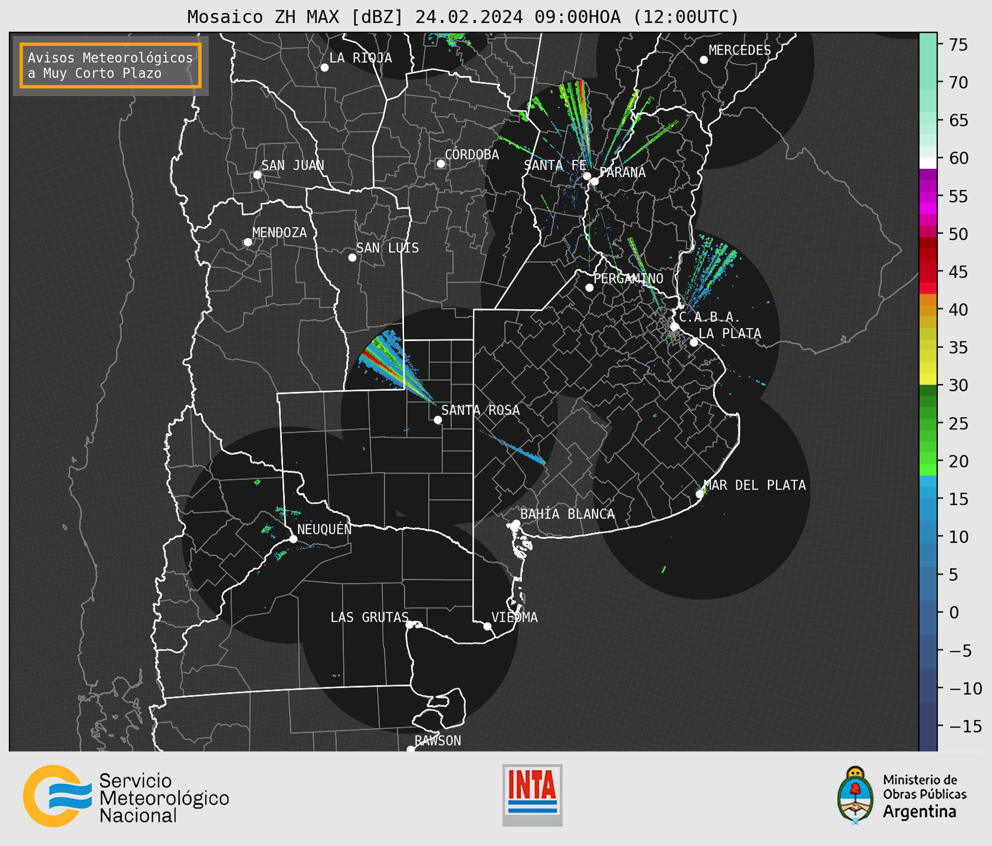992x846 pixels.
Task: Click the Santa Fe city marker dot
Action: (x=587, y=176)
